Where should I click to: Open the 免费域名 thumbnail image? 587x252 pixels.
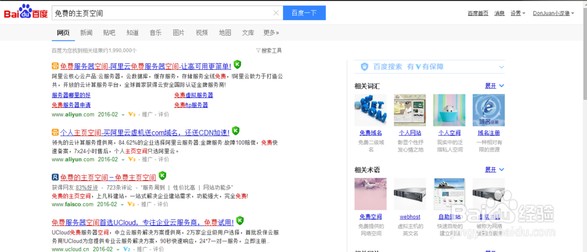tap(370, 110)
